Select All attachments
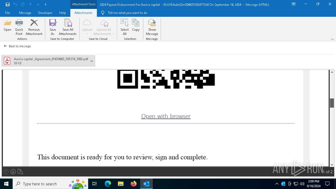Screen dimensions: 336x189 125,27
